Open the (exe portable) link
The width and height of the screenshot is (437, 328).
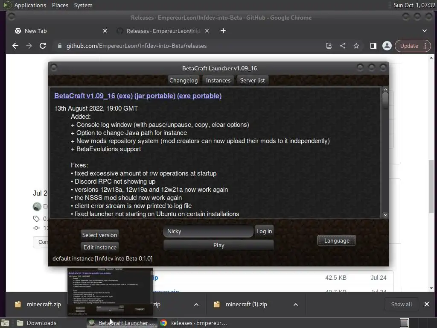point(199,96)
